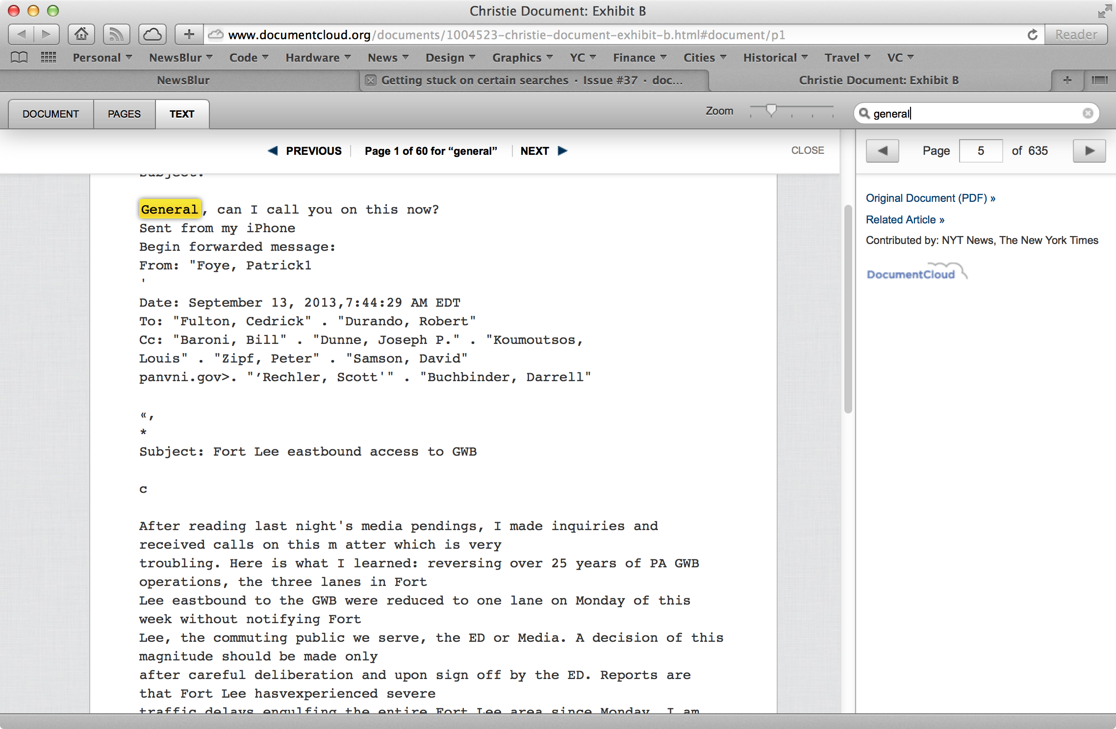Close the Getting stuck on certain searches tab
Image resolution: width=1116 pixels, height=729 pixels.
(x=371, y=80)
